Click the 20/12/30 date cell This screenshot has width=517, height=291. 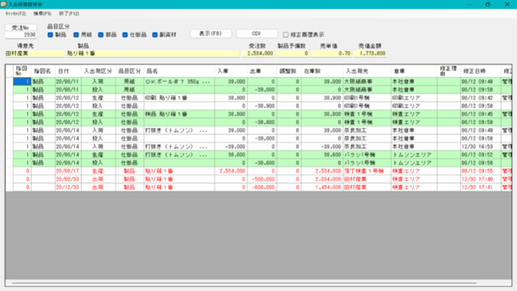pyautogui.click(x=68, y=187)
